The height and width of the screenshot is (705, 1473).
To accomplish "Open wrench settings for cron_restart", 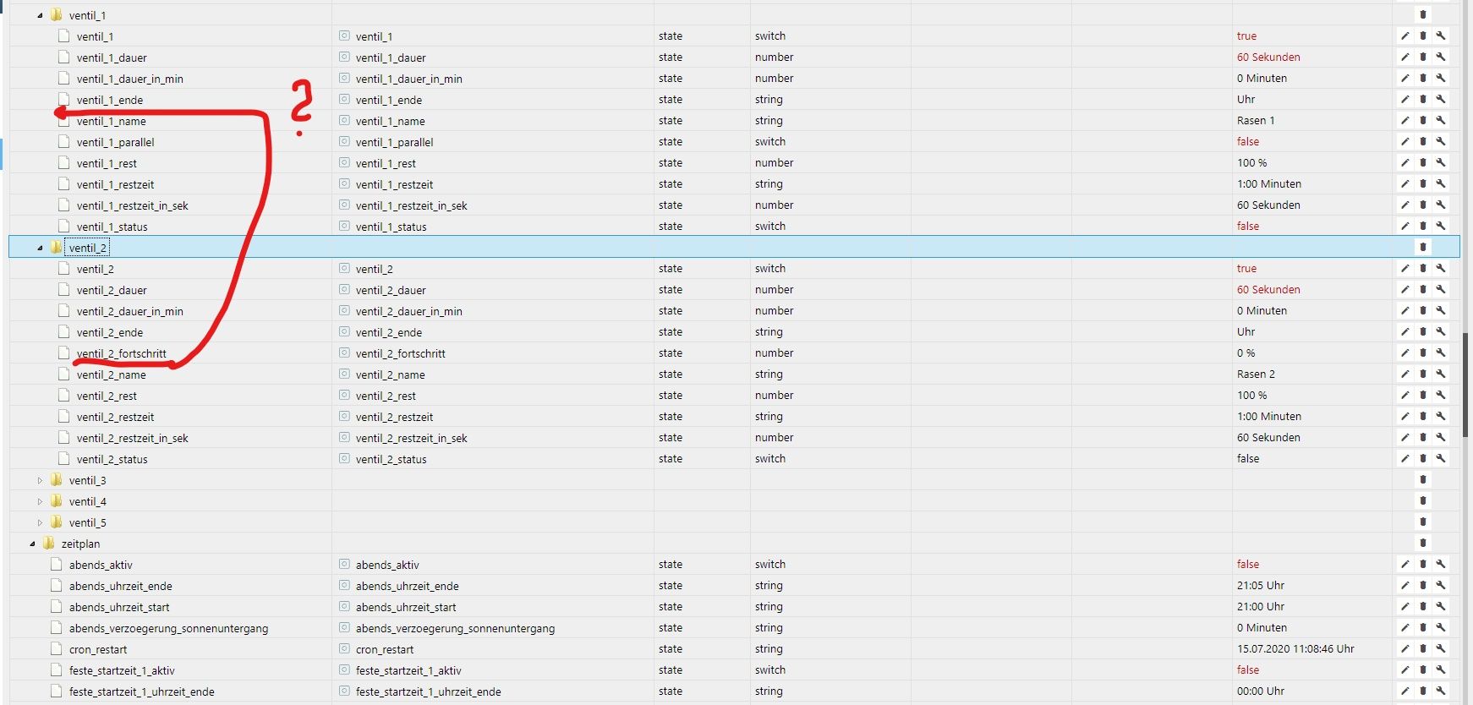I will [1441, 648].
